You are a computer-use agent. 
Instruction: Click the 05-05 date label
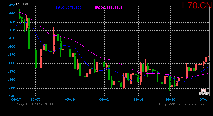(x=35, y=100)
